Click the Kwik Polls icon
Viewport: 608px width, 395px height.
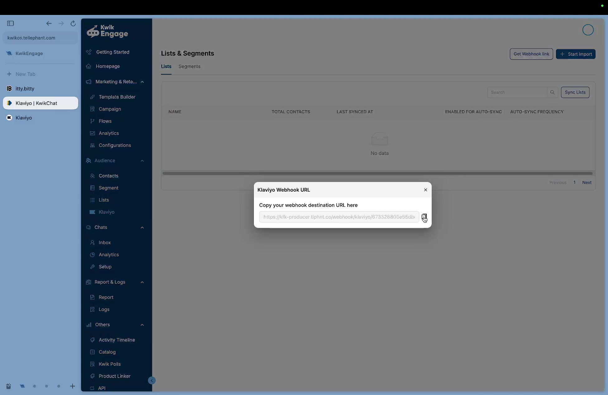[x=92, y=364]
